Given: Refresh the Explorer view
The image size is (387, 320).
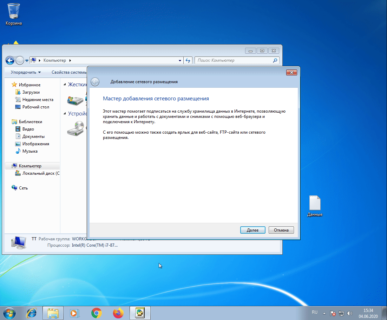Looking at the screenshot, I should (x=188, y=60).
